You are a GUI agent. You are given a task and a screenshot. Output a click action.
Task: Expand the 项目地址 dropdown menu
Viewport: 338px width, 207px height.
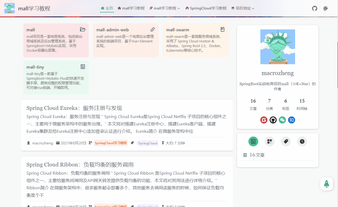tap(243, 8)
